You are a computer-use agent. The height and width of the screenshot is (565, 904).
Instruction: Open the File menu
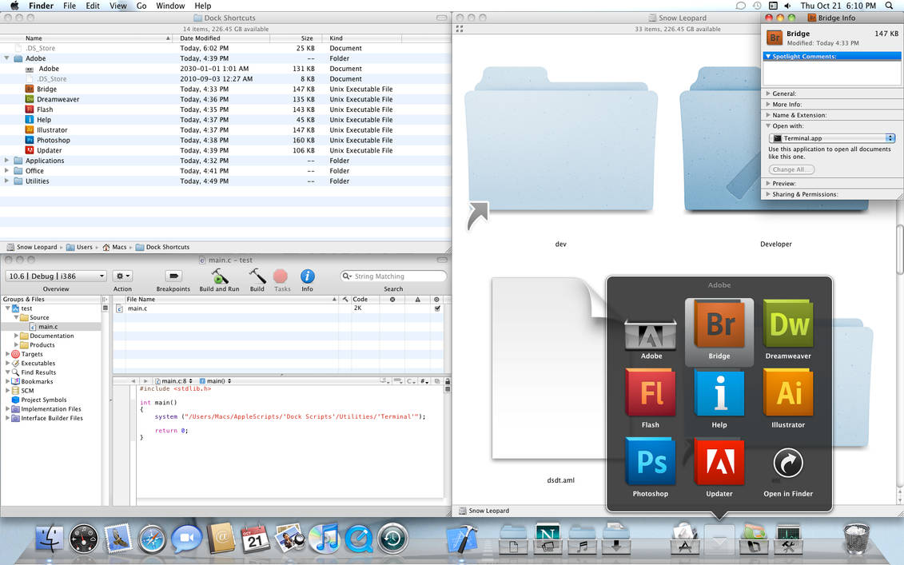70,6
